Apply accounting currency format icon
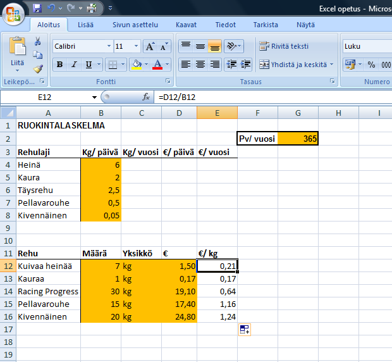This screenshot has height=362, width=392. pos(350,65)
